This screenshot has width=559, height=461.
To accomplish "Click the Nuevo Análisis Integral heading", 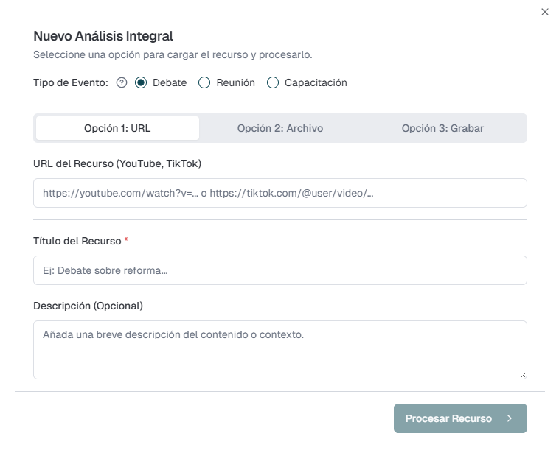I will tap(103, 35).
